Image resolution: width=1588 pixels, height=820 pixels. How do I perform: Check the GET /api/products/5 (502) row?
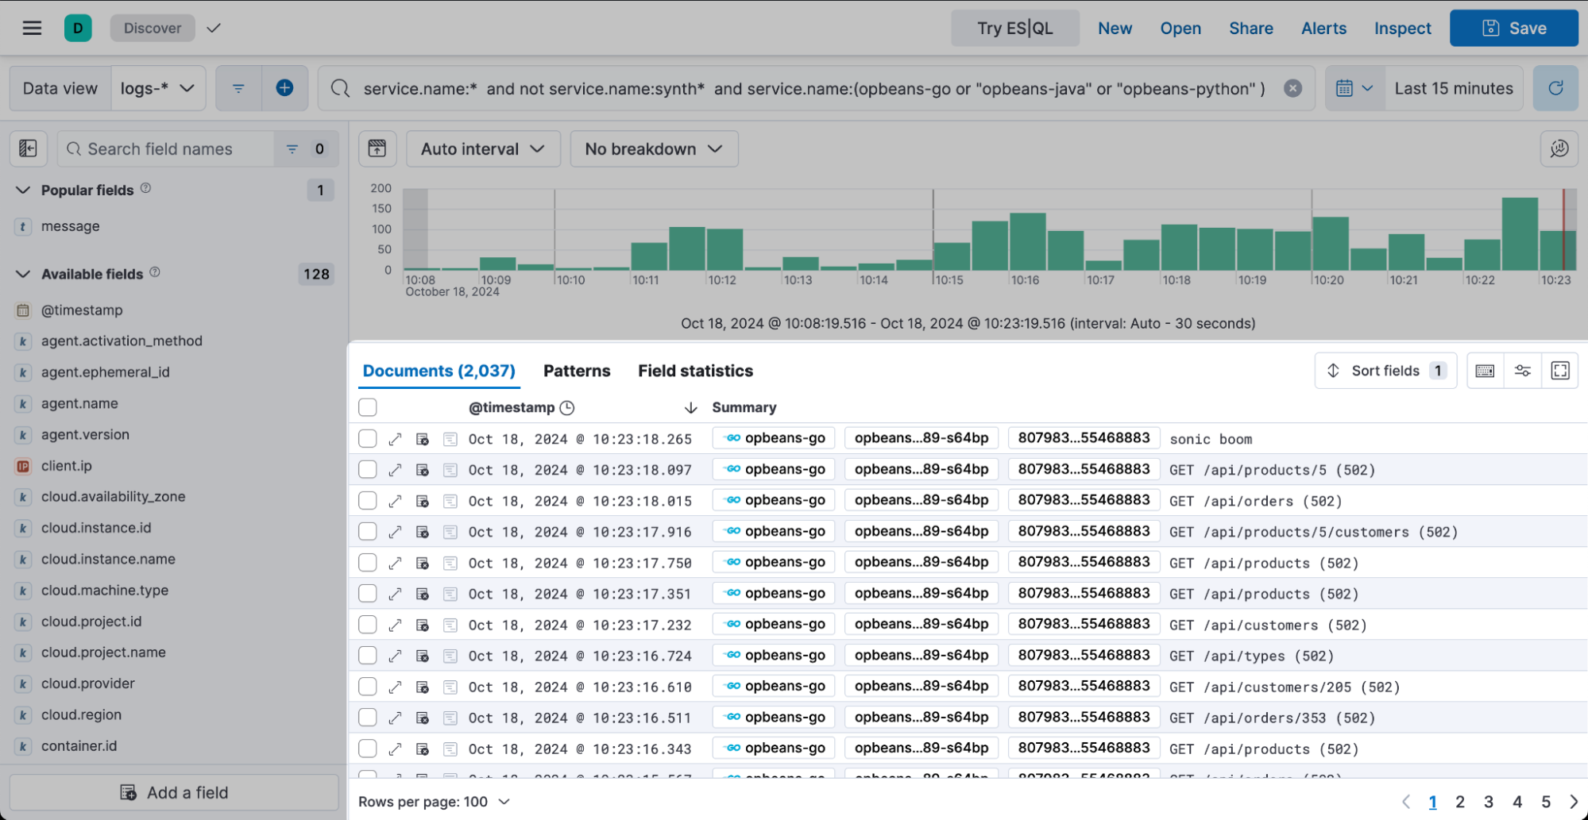(367, 469)
